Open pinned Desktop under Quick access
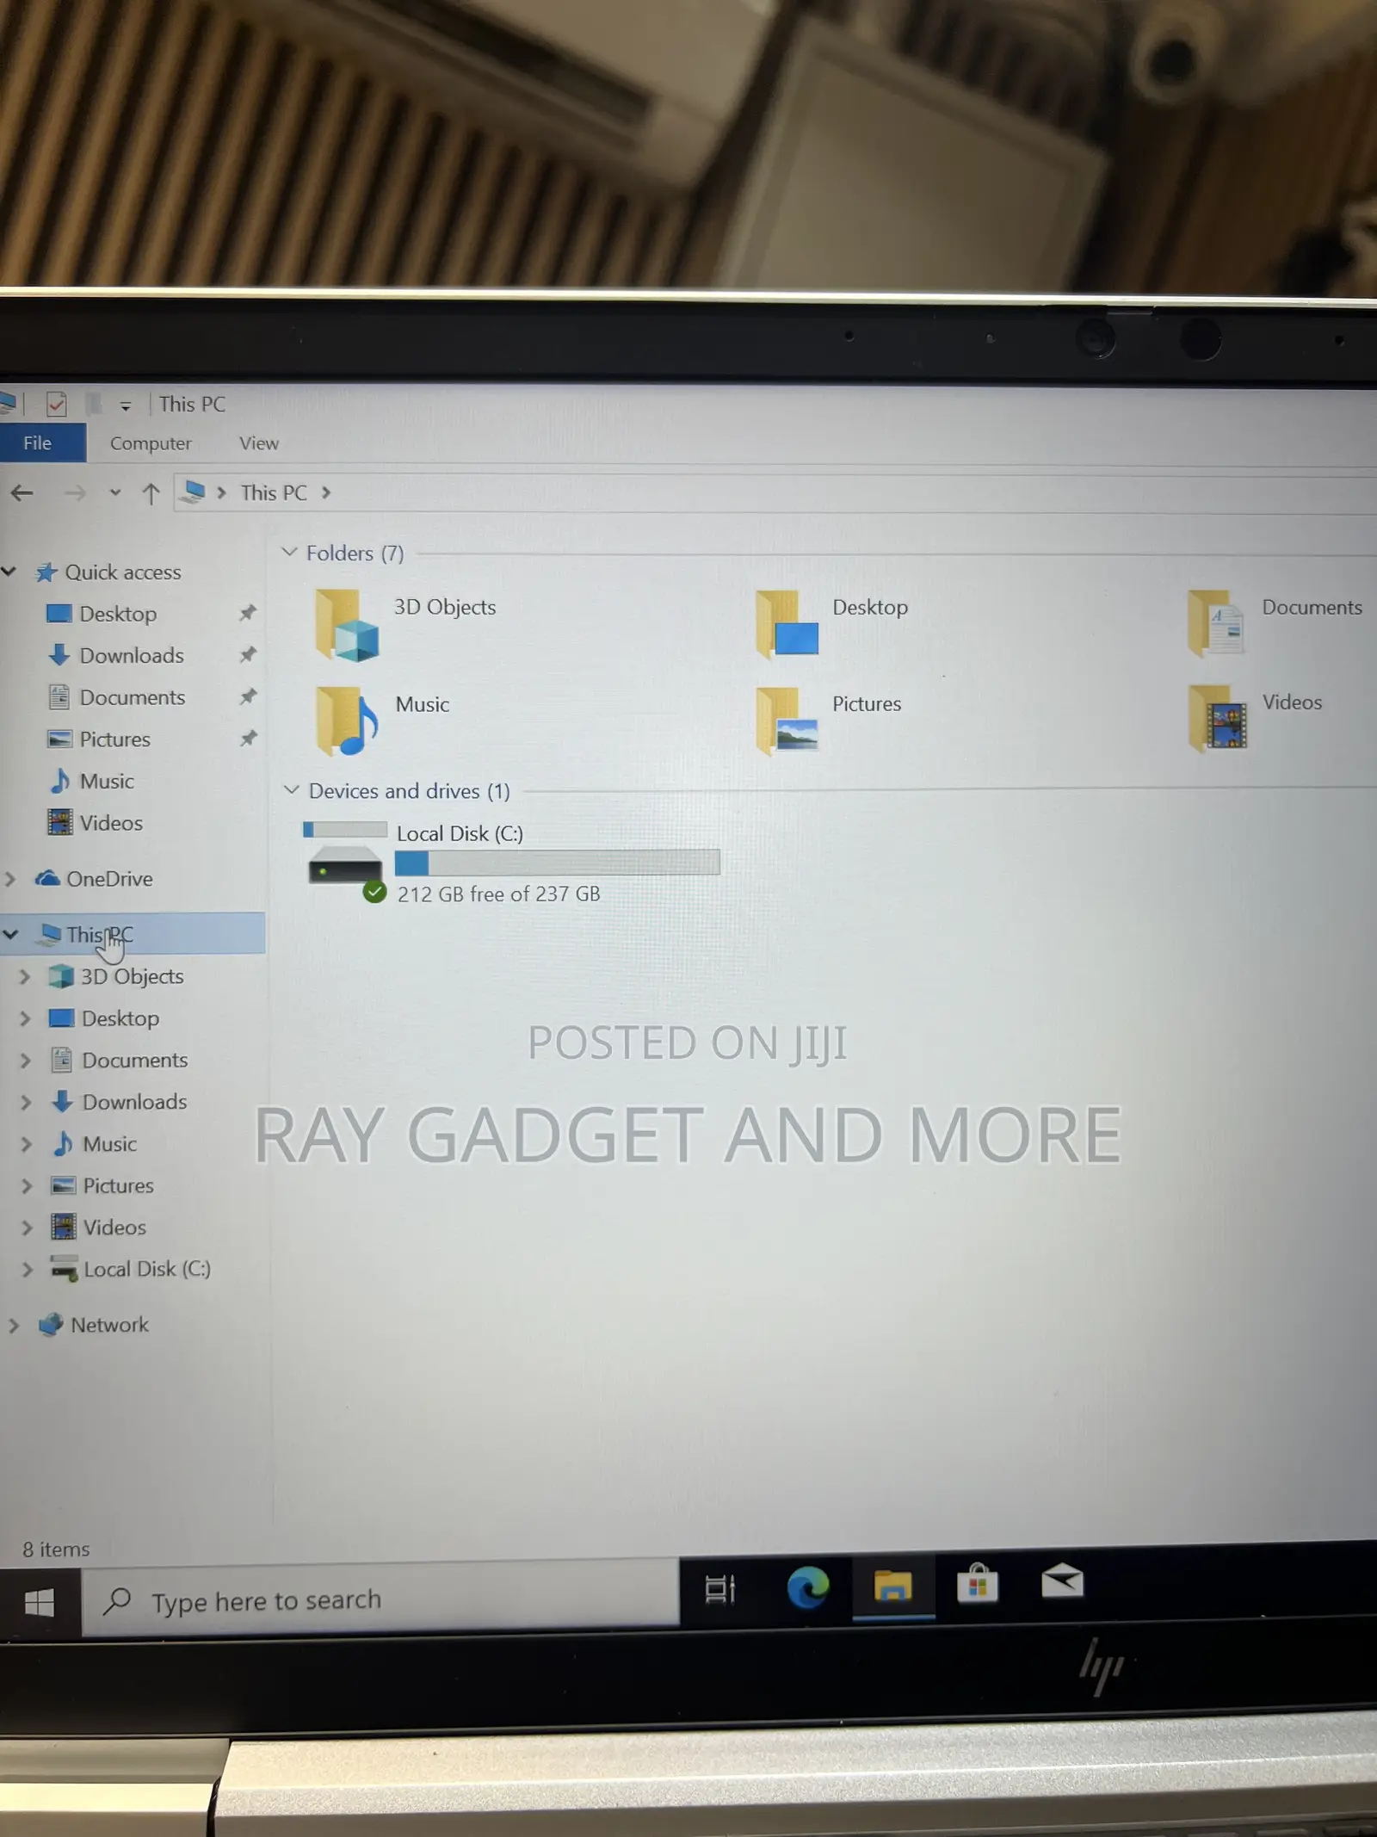The image size is (1377, 1837). tap(118, 613)
